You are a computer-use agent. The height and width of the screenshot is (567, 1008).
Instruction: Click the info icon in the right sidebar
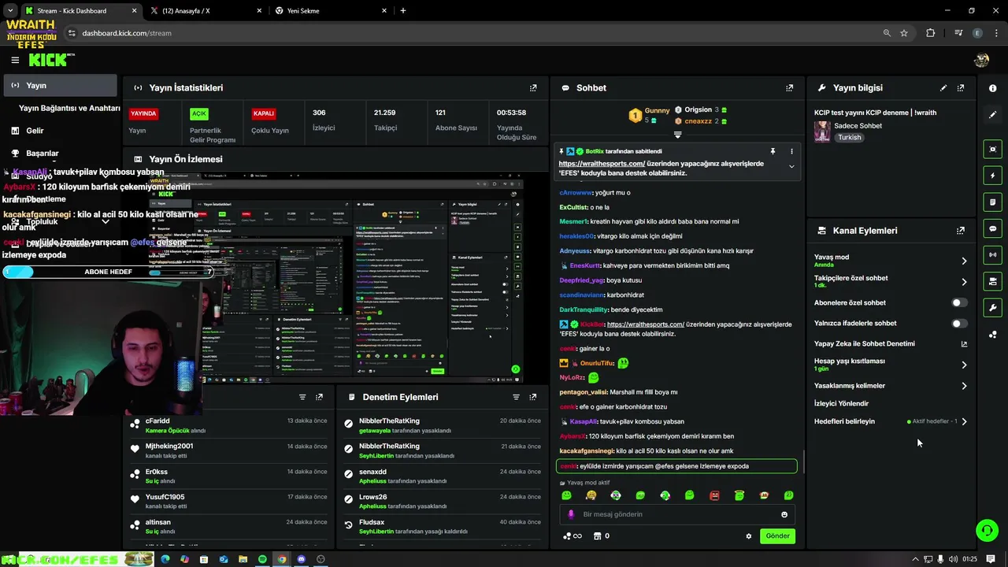pyautogui.click(x=993, y=88)
